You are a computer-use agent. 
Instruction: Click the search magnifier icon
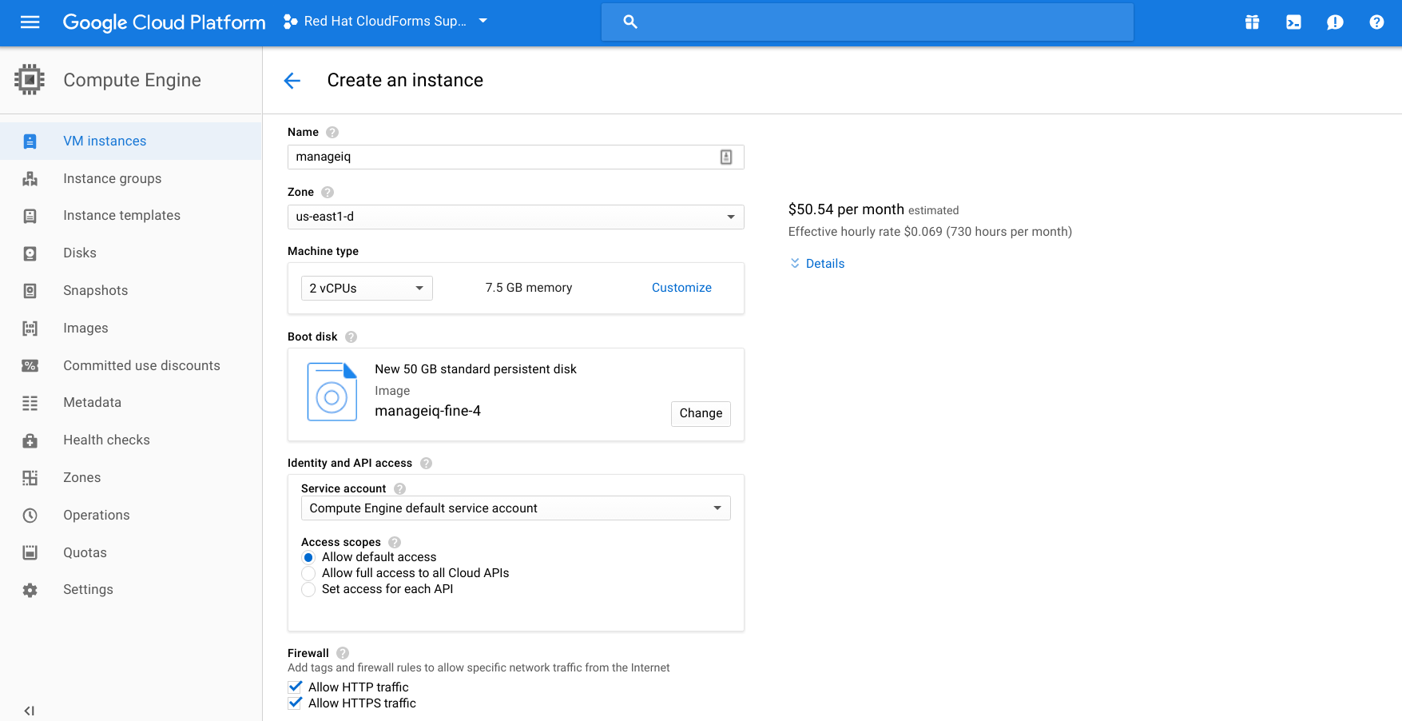630,22
